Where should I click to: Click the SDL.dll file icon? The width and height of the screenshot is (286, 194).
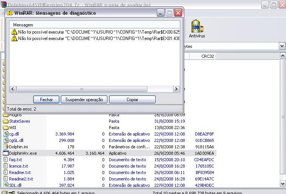[6, 185]
